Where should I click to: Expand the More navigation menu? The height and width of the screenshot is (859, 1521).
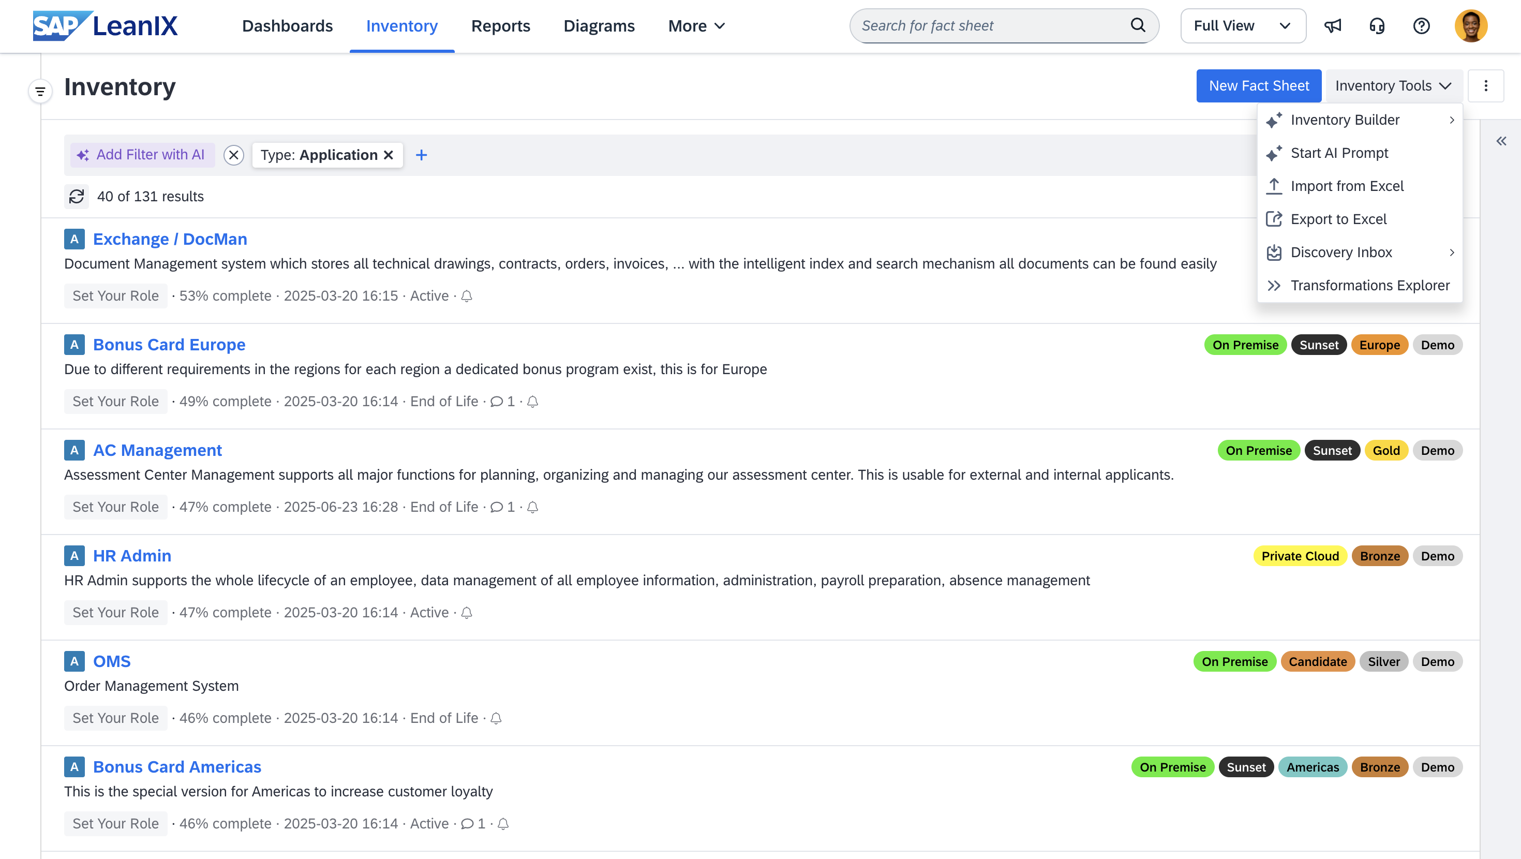click(696, 26)
